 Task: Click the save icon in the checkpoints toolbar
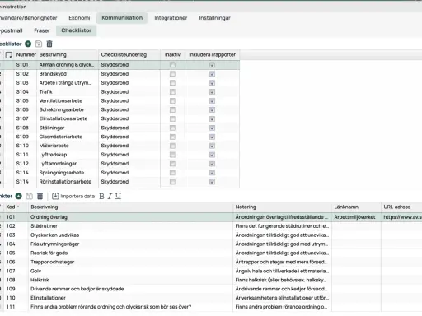30,196
